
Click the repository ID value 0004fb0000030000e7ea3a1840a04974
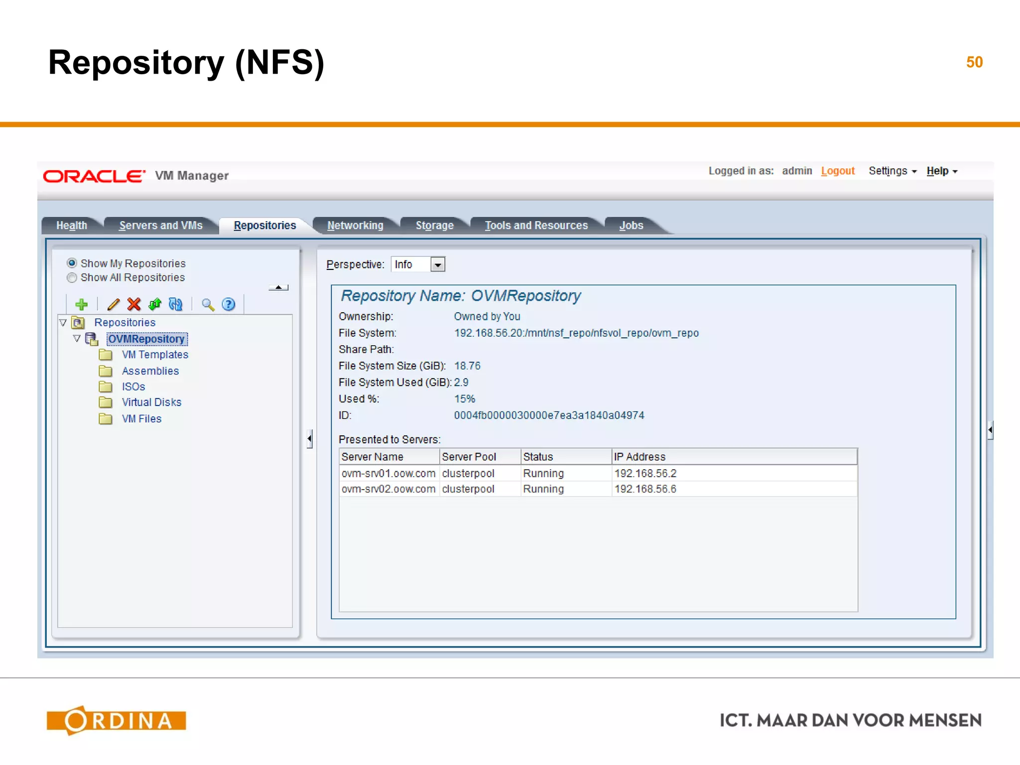[549, 415]
